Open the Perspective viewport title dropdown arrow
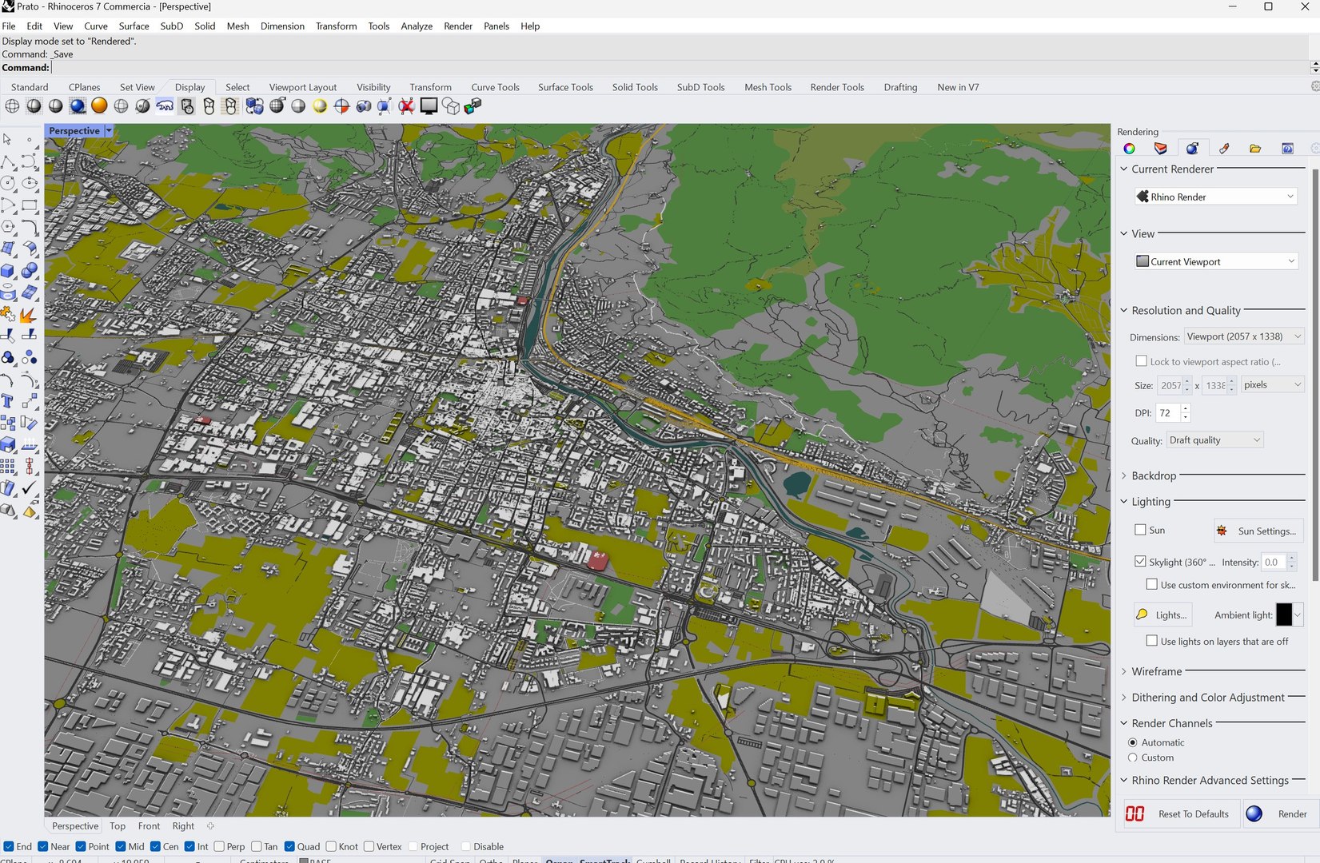This screenshot has height=863, width=1320. pos(109,130)
